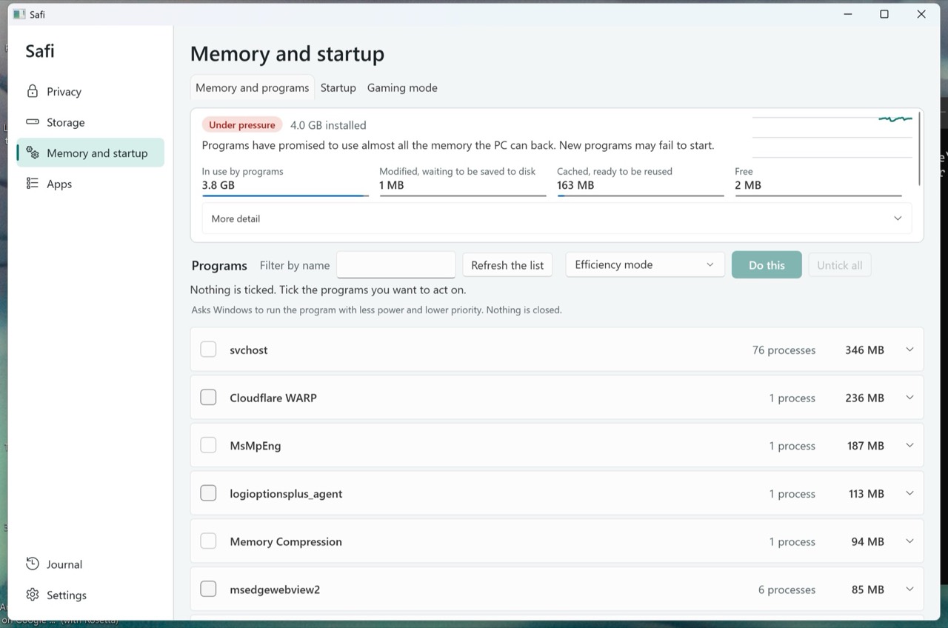Tick the msedgewebview2 checkbox

coord(208,589)
